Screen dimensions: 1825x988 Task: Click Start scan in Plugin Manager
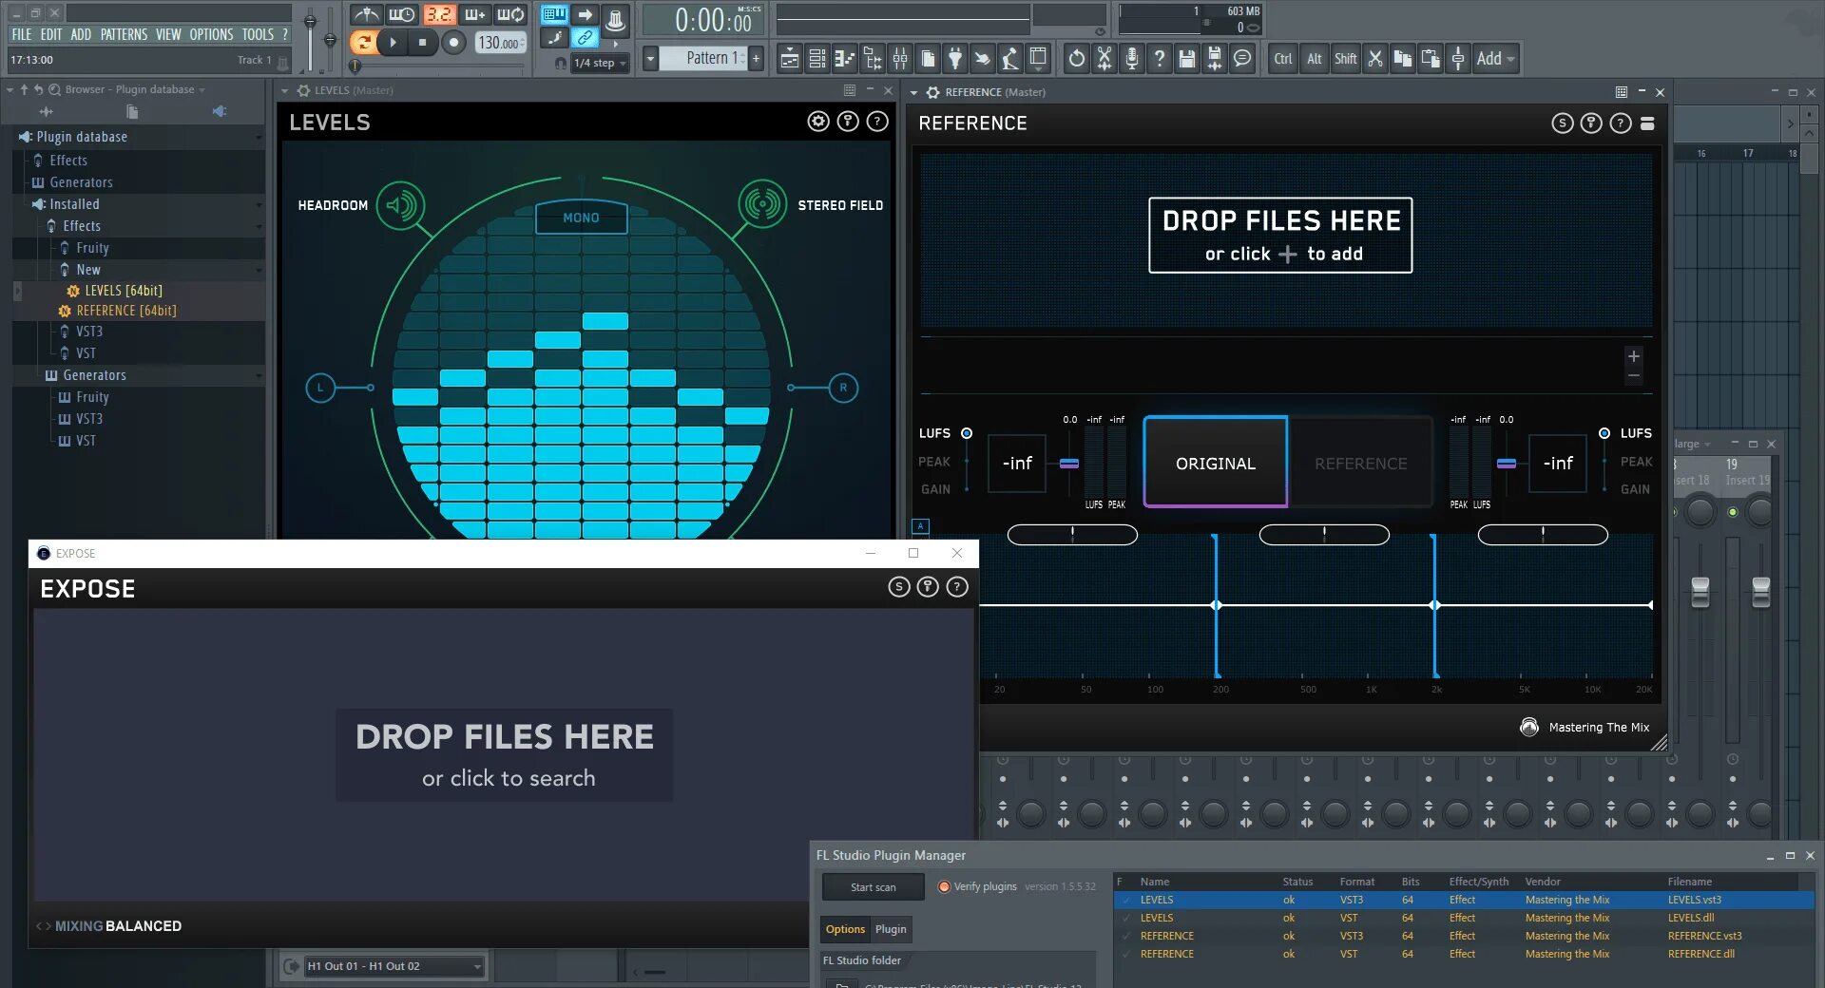[873, 887]
